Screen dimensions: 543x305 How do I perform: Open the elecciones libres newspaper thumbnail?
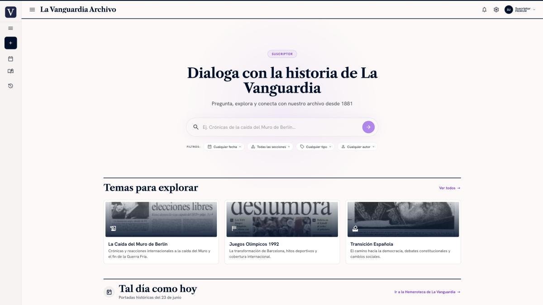(x=161, y=219)
